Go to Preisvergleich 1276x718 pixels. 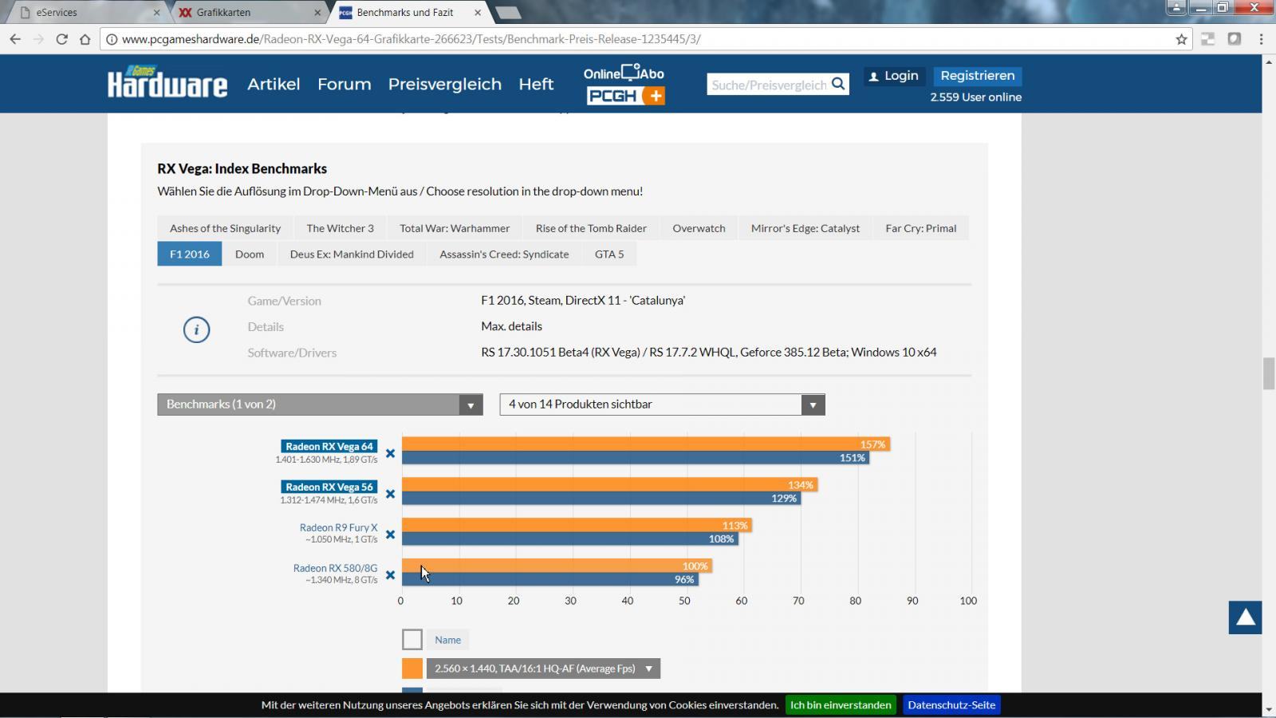445,84
